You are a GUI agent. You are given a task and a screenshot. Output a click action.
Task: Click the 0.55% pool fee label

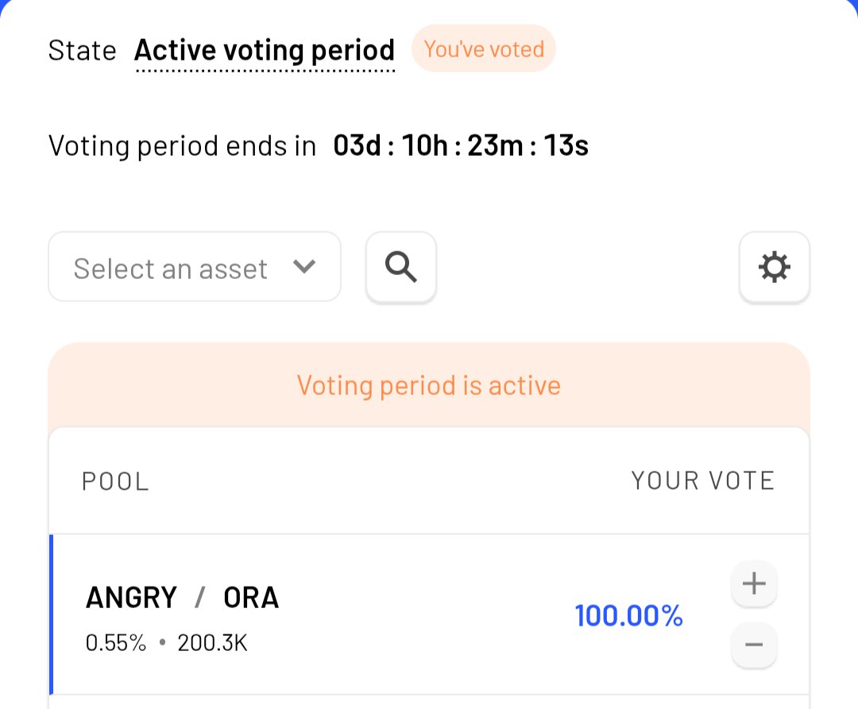(116, 643)
